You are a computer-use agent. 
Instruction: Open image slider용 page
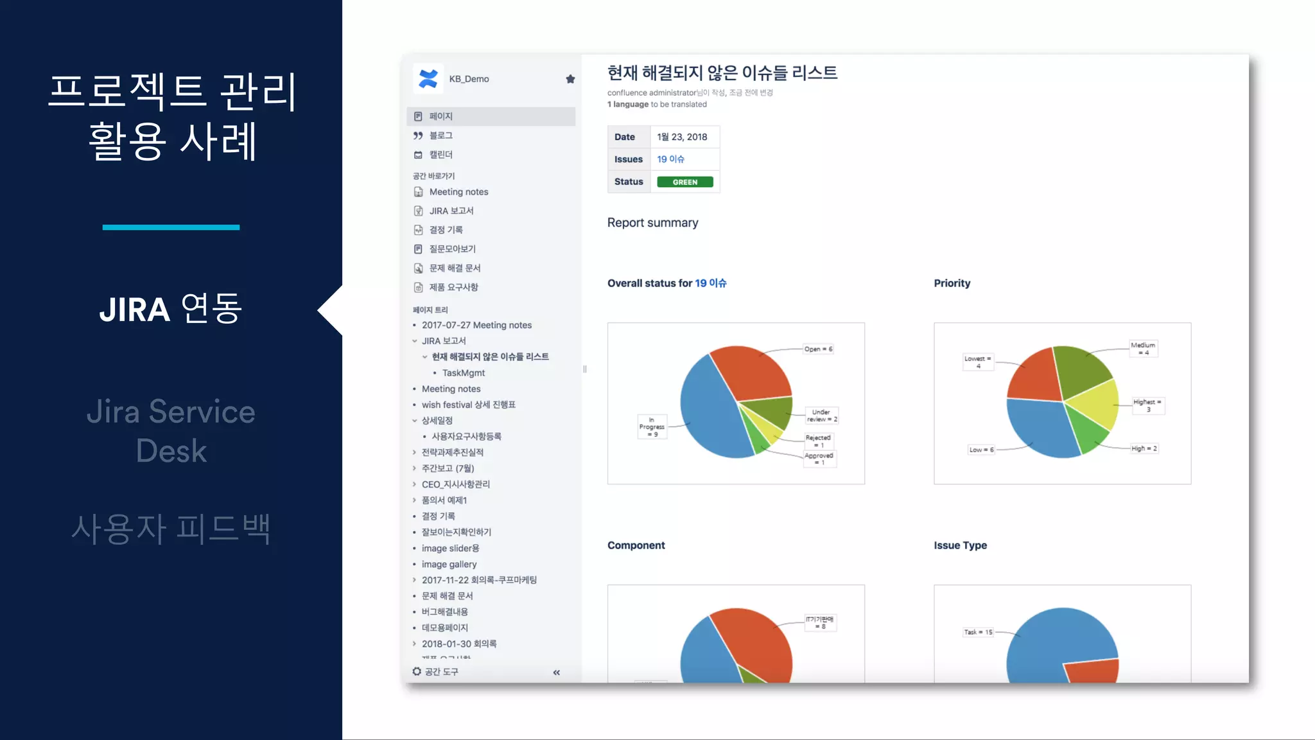coord(451,549)
